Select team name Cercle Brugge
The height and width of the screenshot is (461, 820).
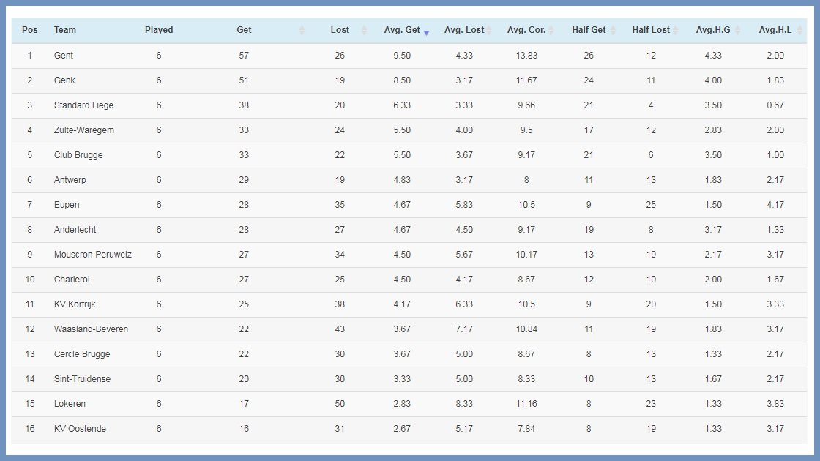(82, 354)
